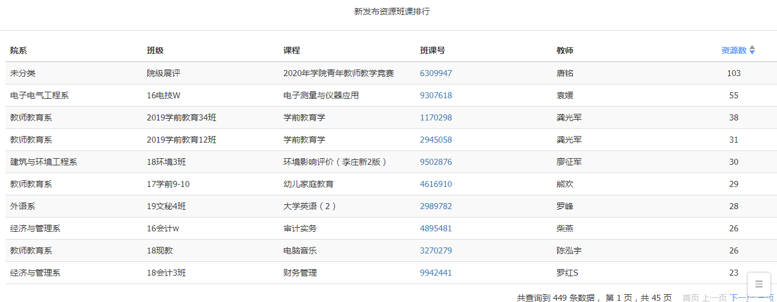This screenshot has height=302, width=777.
Task: Open the floating hamburger menu button
Action: coord(759,284)
